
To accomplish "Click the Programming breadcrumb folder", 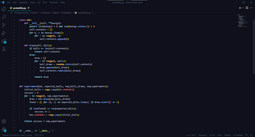I will [x=22, y=13].
